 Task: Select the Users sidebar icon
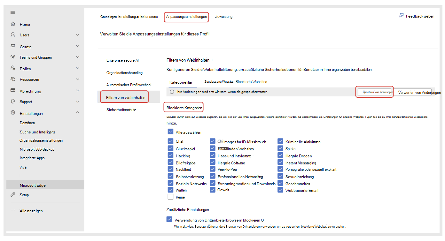coord(13,35)
